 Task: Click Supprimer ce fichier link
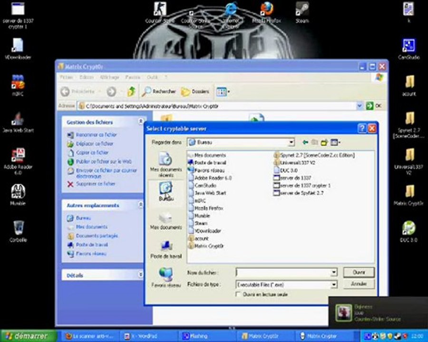pos(95,184)
